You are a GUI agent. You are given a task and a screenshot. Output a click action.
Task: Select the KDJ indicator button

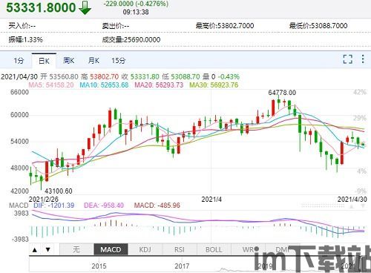tap(145, 249)
